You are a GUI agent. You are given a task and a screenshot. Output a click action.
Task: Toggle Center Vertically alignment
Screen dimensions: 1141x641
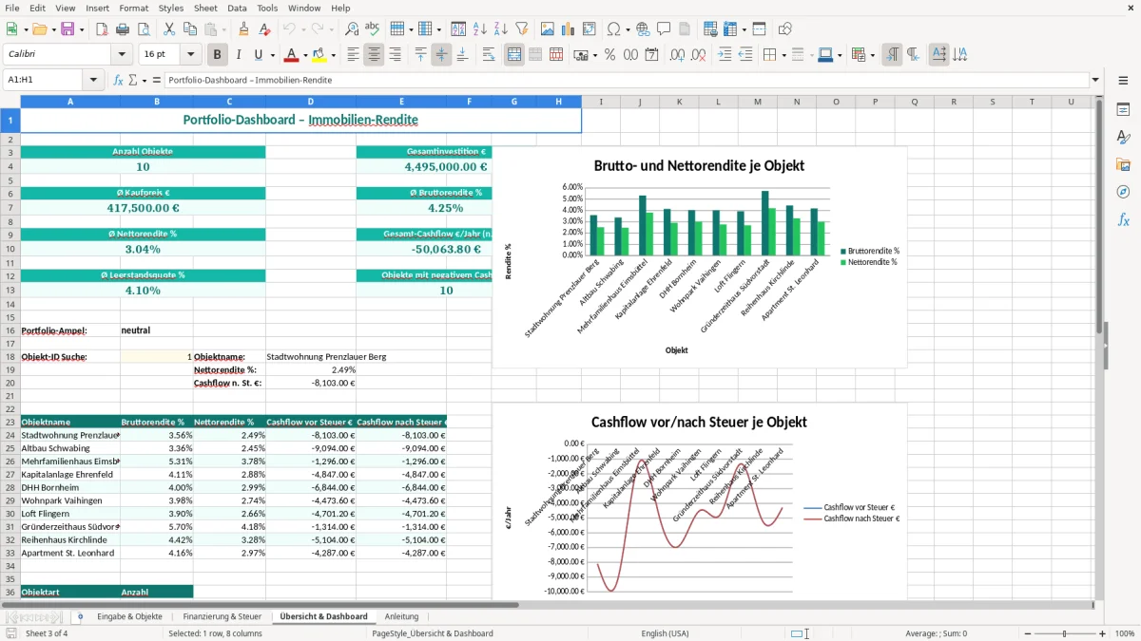[x=441, y=55]
